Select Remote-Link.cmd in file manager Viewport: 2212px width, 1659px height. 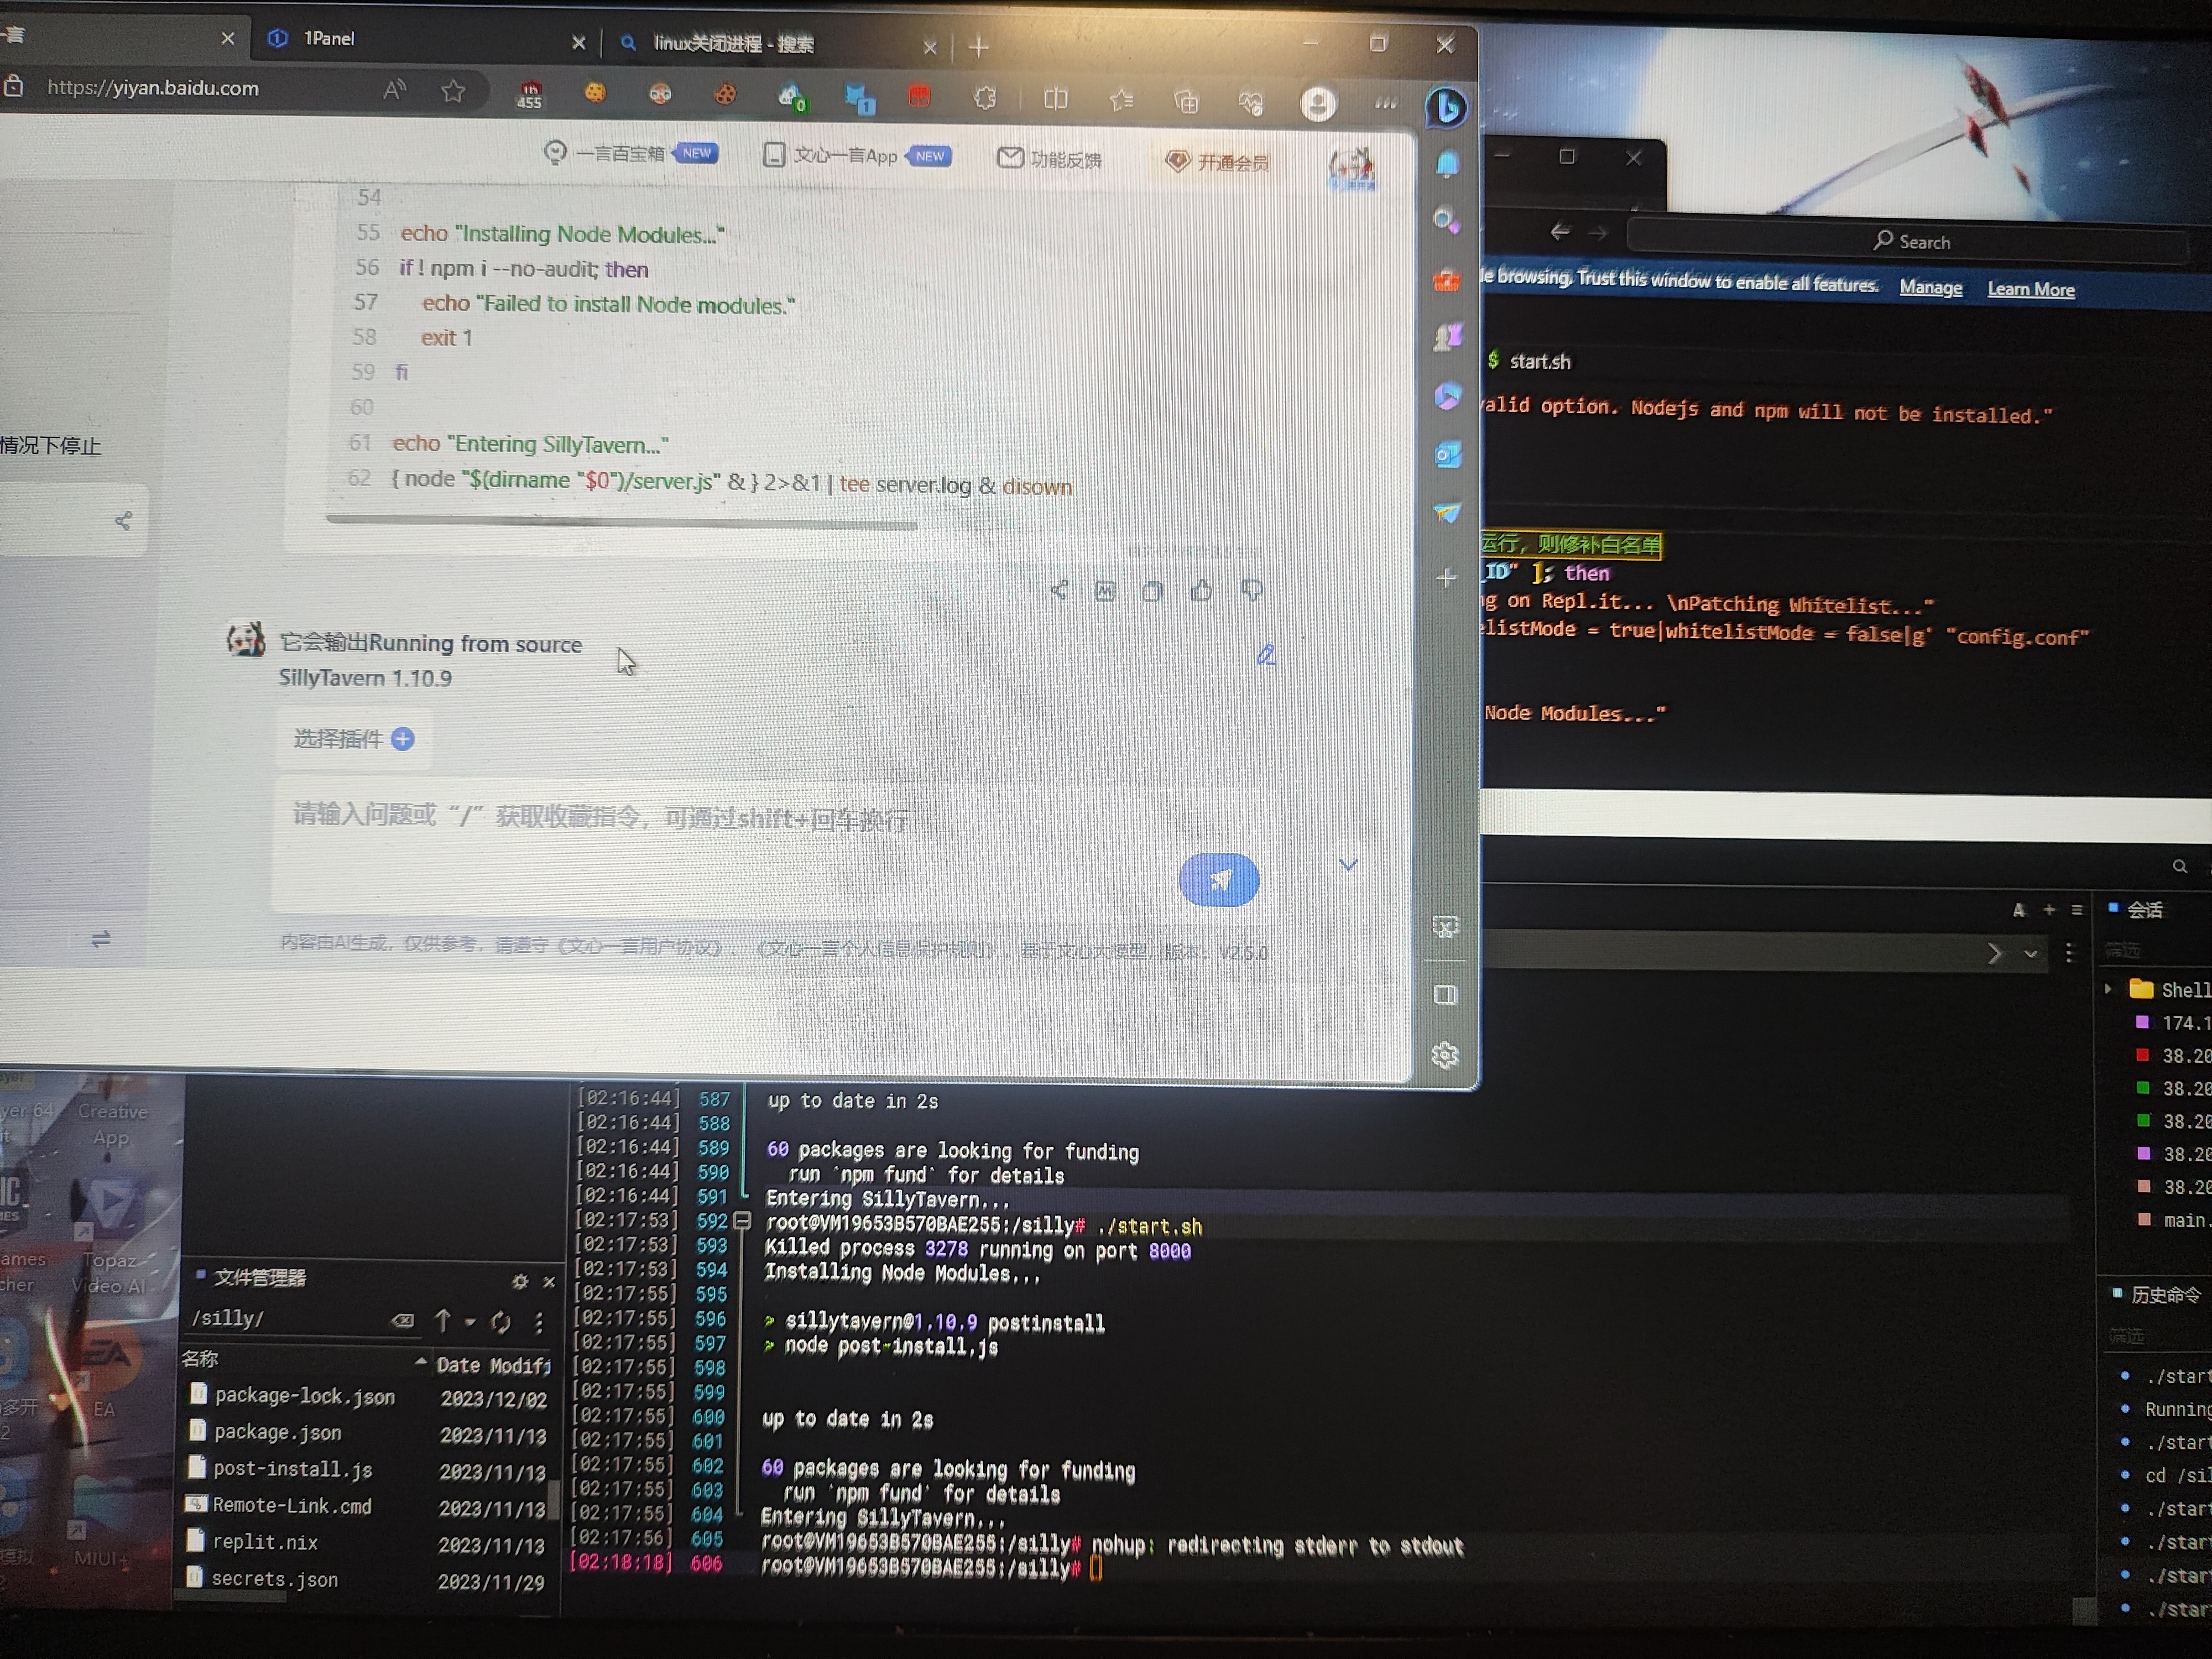tap(291, 1506)
